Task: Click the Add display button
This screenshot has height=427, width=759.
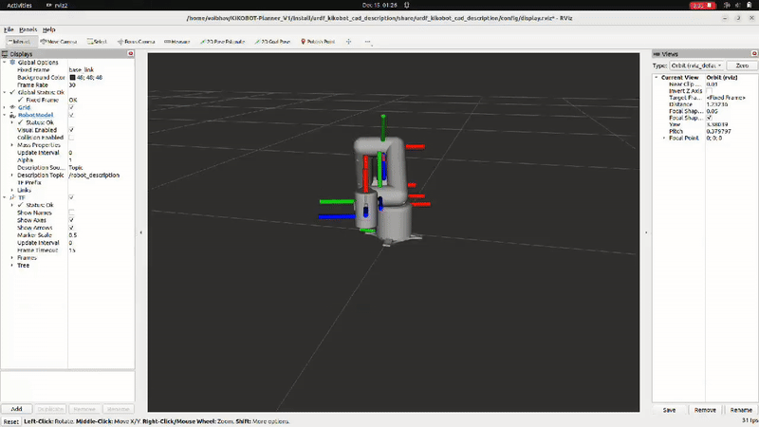Action: pyautogui.click(x=16, y=408)
